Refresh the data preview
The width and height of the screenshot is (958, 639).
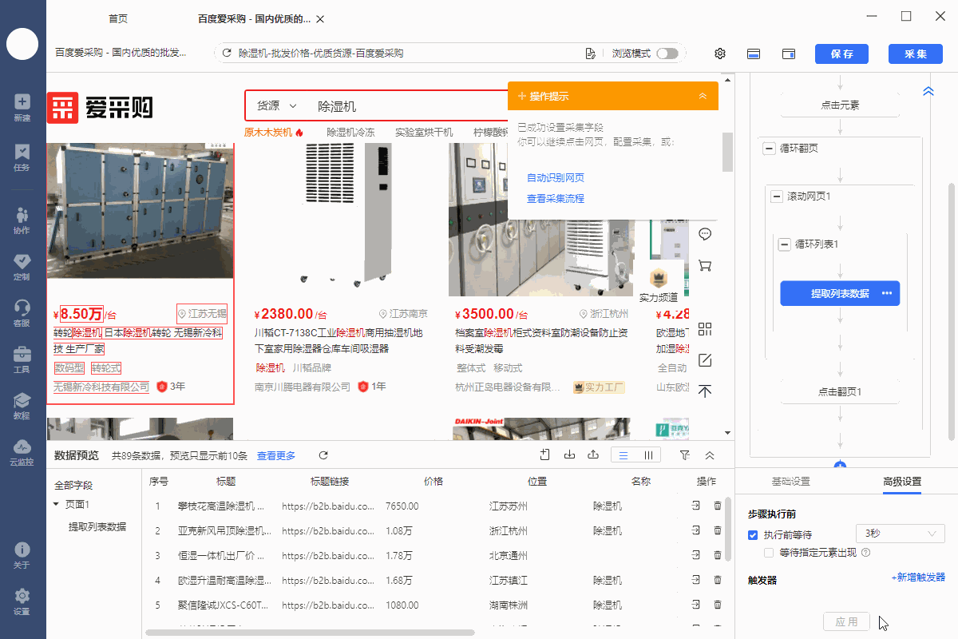[x=323, y=455]
